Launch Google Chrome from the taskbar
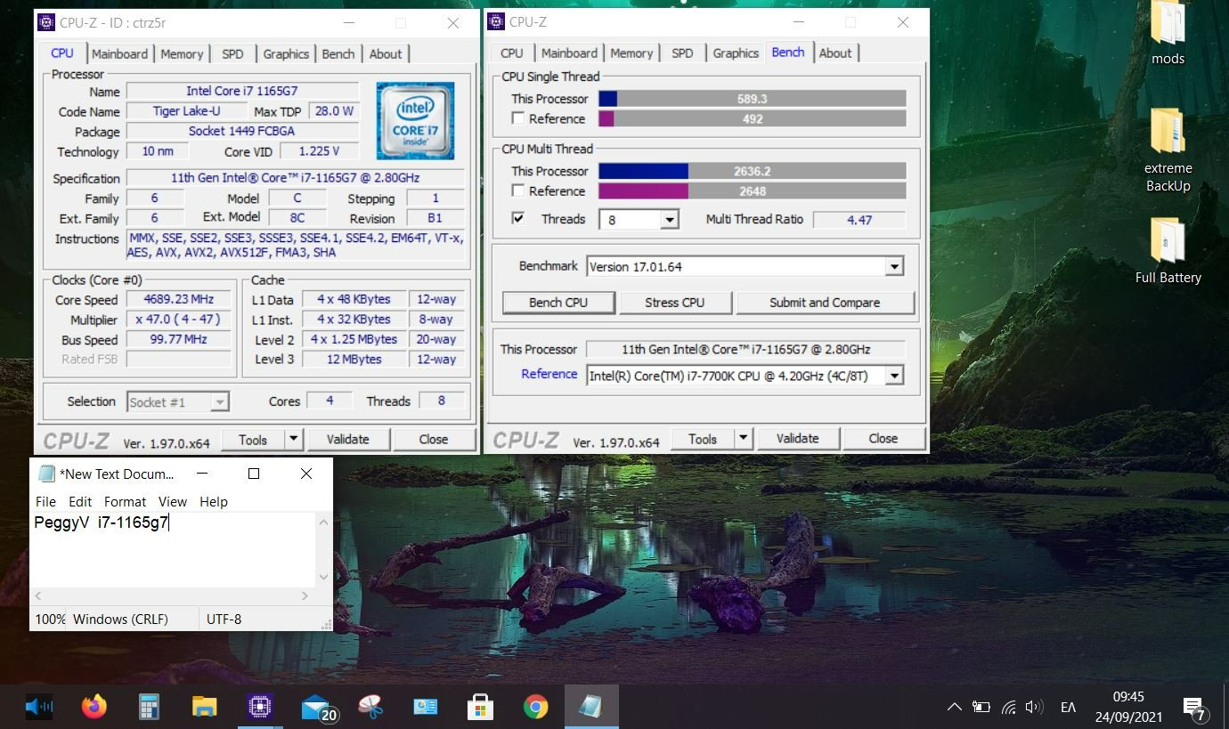This screenshot has width=1229, height=729. [x=535, y=708]
